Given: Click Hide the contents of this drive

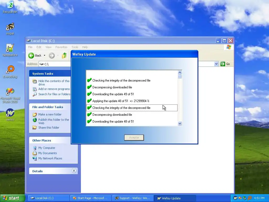Looking at the screenshot, I should [x=54, y=83].
